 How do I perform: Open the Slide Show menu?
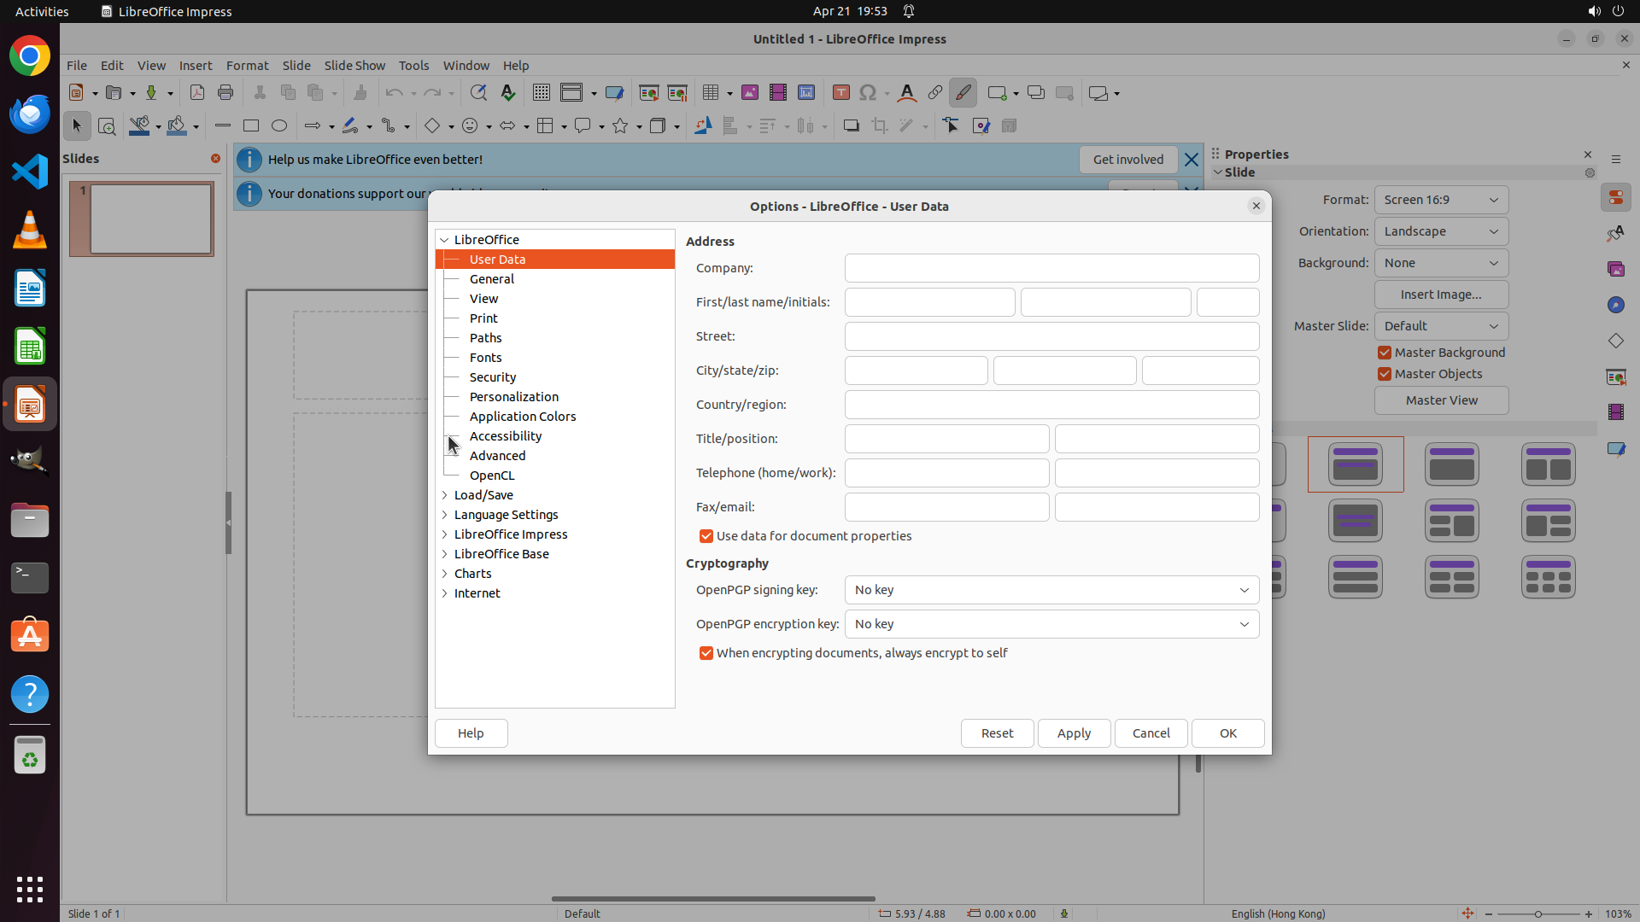354,66
